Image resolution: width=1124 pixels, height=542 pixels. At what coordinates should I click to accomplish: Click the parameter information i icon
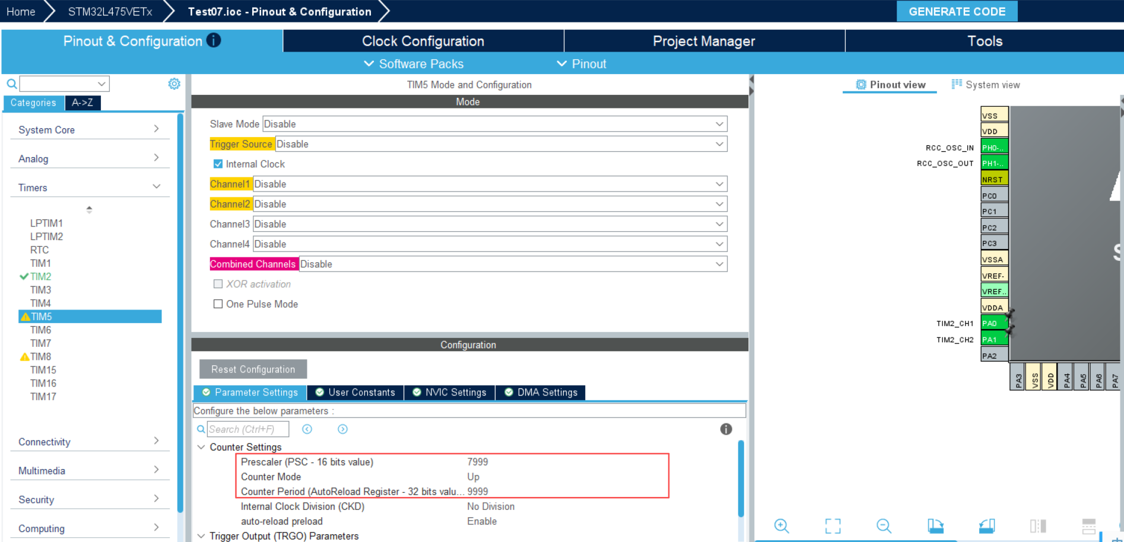click(726, 429)
